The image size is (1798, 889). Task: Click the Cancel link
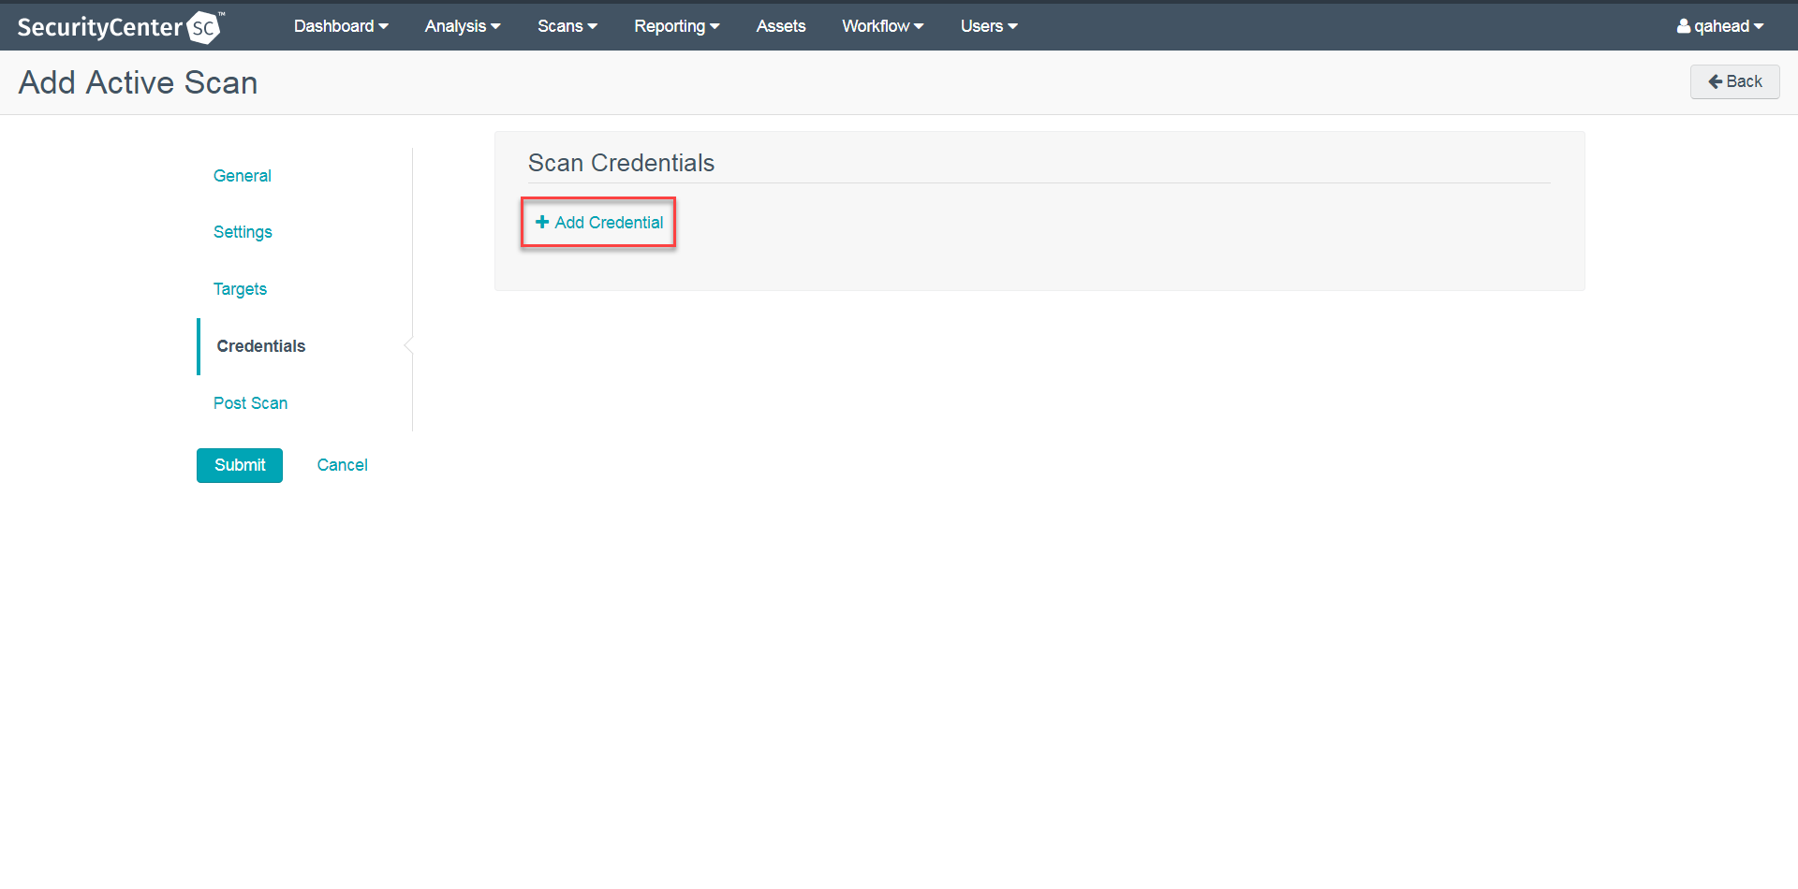342,465
